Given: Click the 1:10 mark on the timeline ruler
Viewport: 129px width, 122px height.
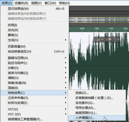Looking at the screenshot, I should 111,29.
